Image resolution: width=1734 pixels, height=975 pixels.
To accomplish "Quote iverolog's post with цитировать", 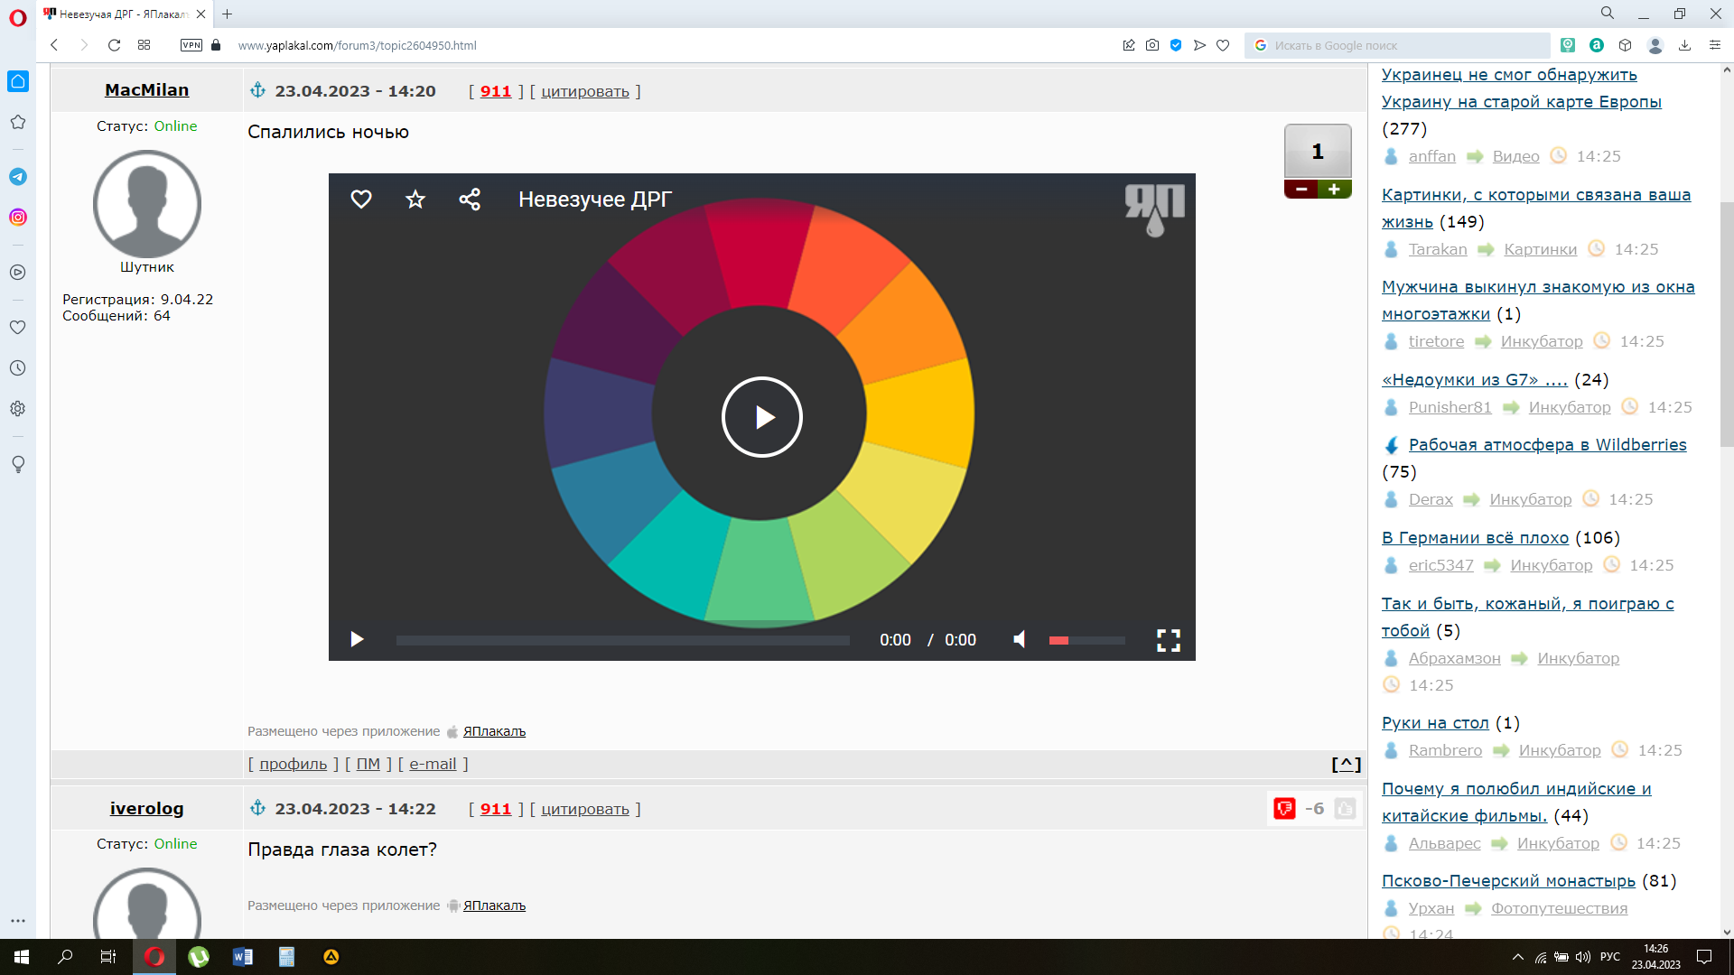I will tap(585, 809).
